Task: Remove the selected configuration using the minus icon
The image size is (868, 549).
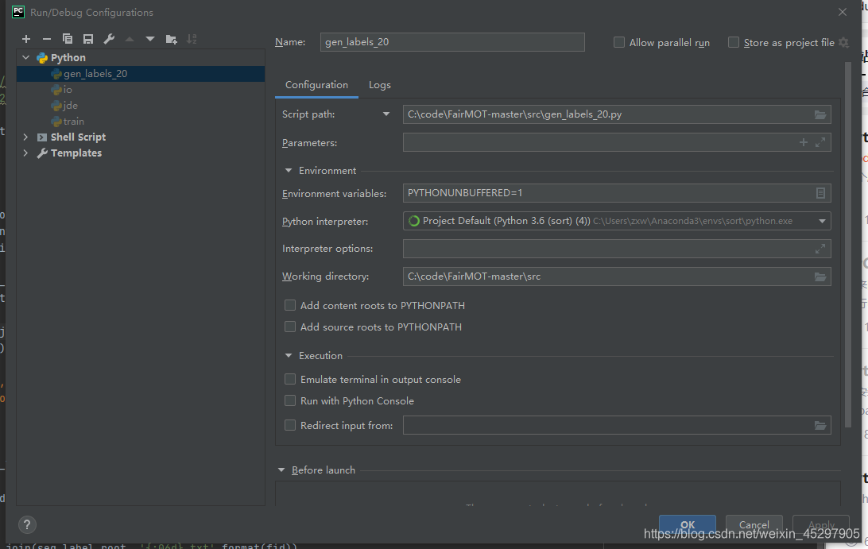Action: coord(46,39)
